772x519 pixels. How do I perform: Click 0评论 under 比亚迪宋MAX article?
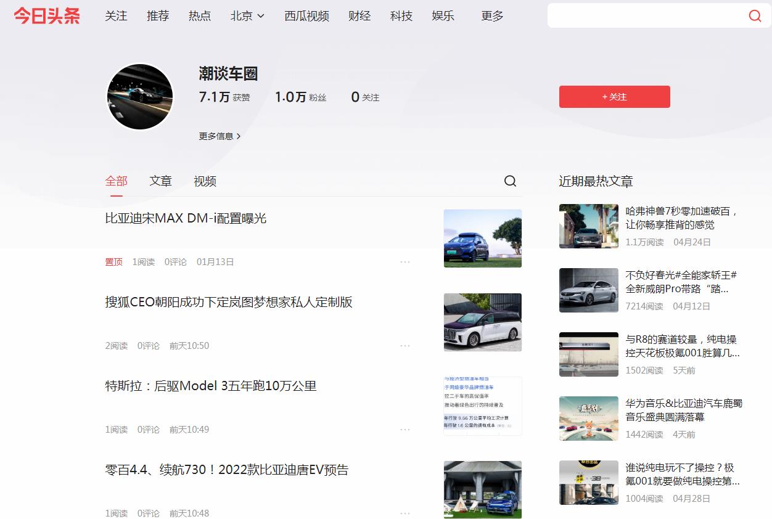[176, 262]
